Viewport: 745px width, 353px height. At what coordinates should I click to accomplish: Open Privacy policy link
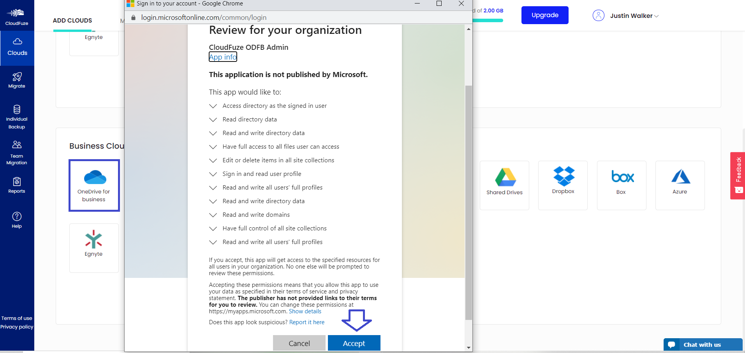[17, 327]
